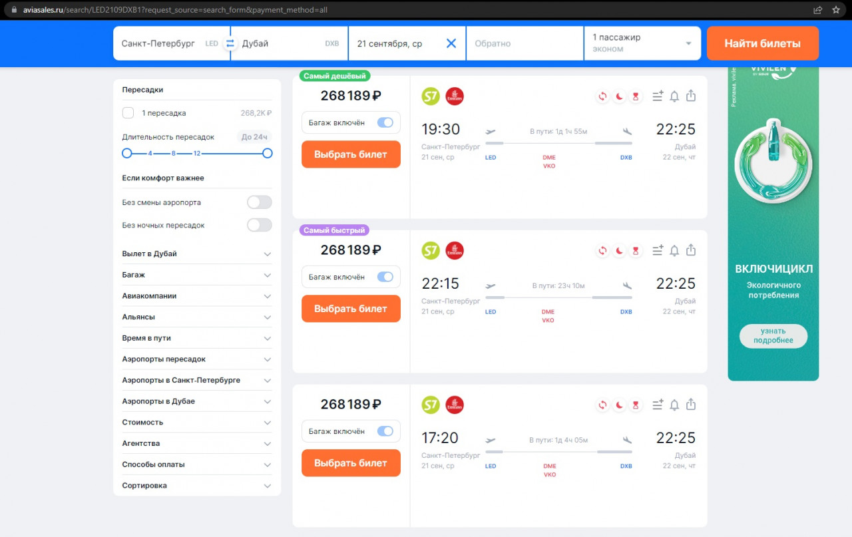Set price alert bell on 22:15 flight

[x=674, y=251]
